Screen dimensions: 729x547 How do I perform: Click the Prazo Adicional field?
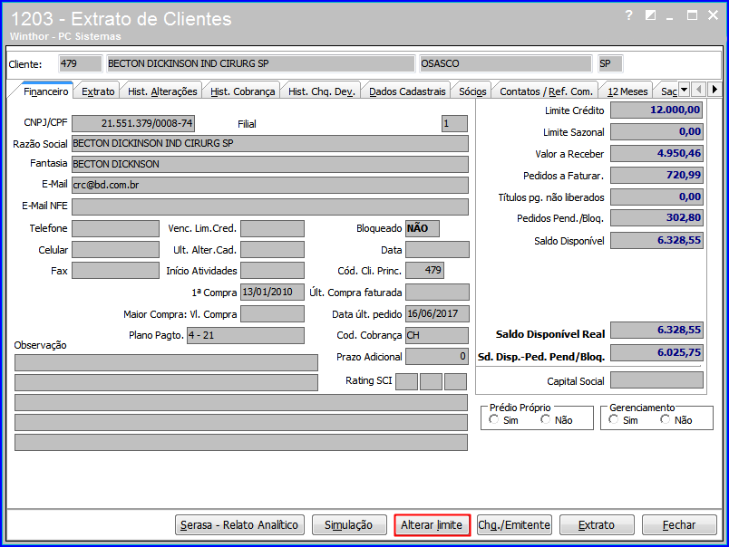pos(437,357)
